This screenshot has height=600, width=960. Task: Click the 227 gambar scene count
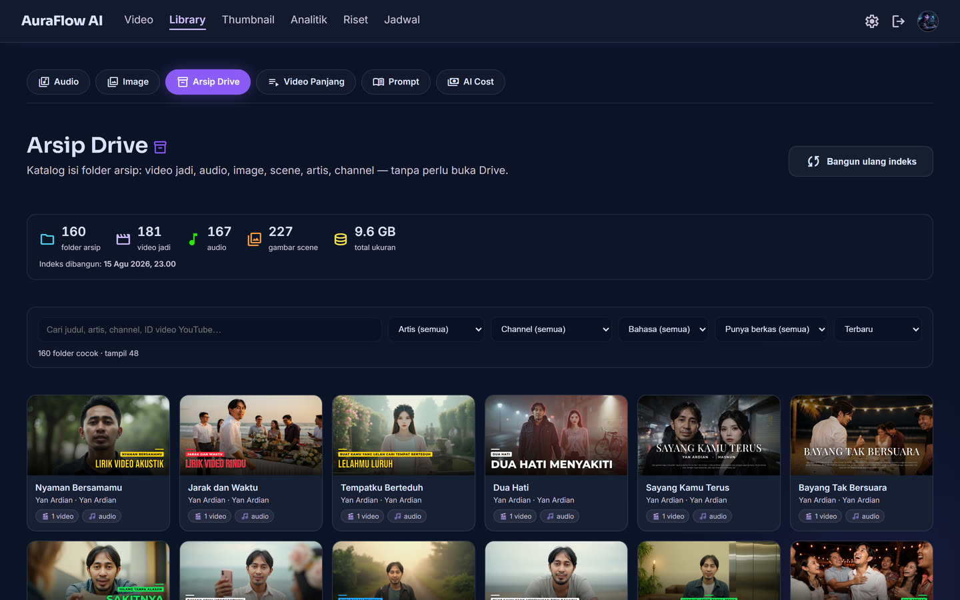281,231
